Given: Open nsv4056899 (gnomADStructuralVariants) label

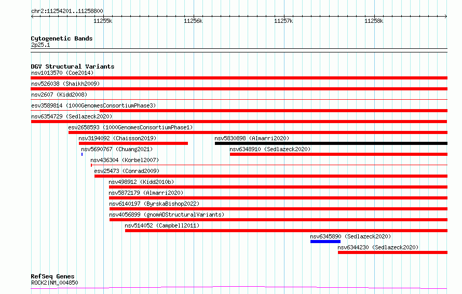Looking at the screenshot, I should coord(167,215).
